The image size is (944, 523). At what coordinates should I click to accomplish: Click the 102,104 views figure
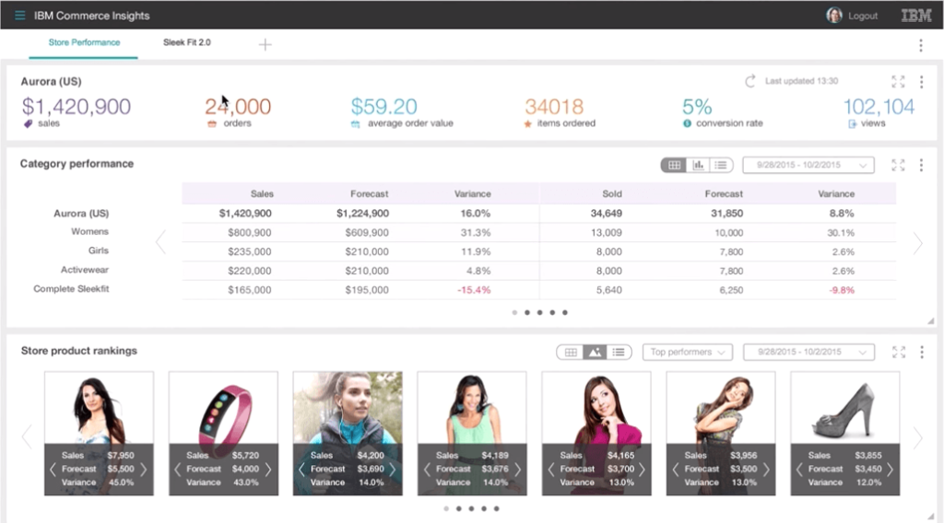click(879, 107)
